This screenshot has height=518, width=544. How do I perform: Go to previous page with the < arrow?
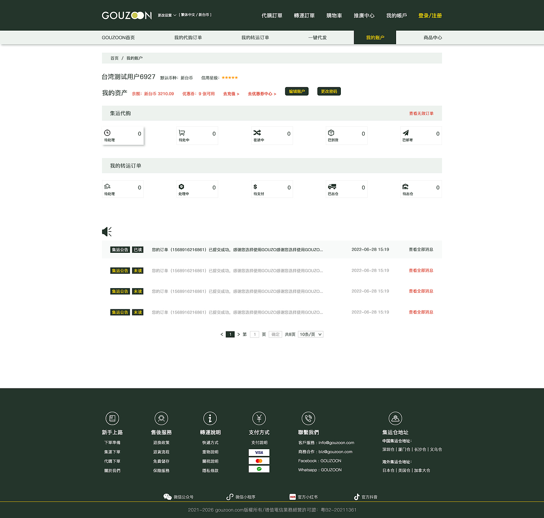click(x=222, y=334)
